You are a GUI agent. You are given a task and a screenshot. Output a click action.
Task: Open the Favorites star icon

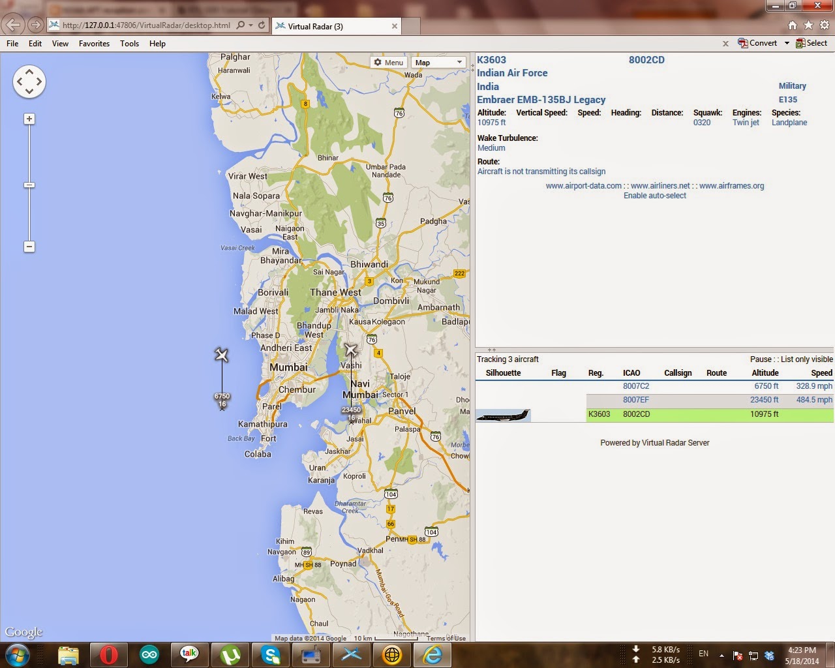(808, 25)
